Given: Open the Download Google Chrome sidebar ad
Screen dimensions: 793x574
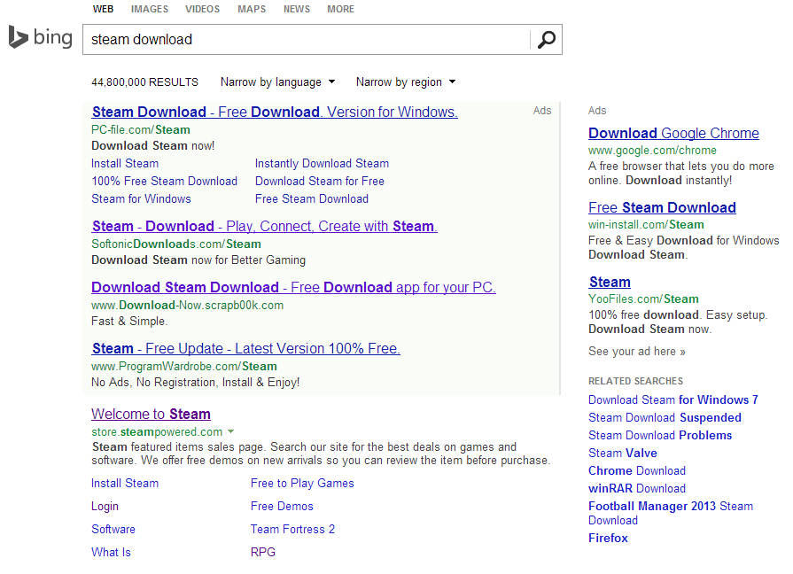Looking at the screenshot, I should [x=673, y=133].
